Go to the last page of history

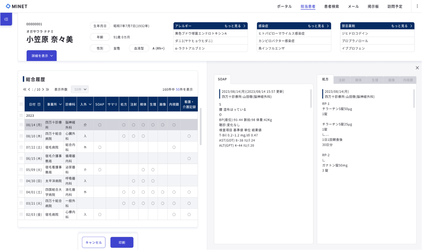(x=47, y=89)
